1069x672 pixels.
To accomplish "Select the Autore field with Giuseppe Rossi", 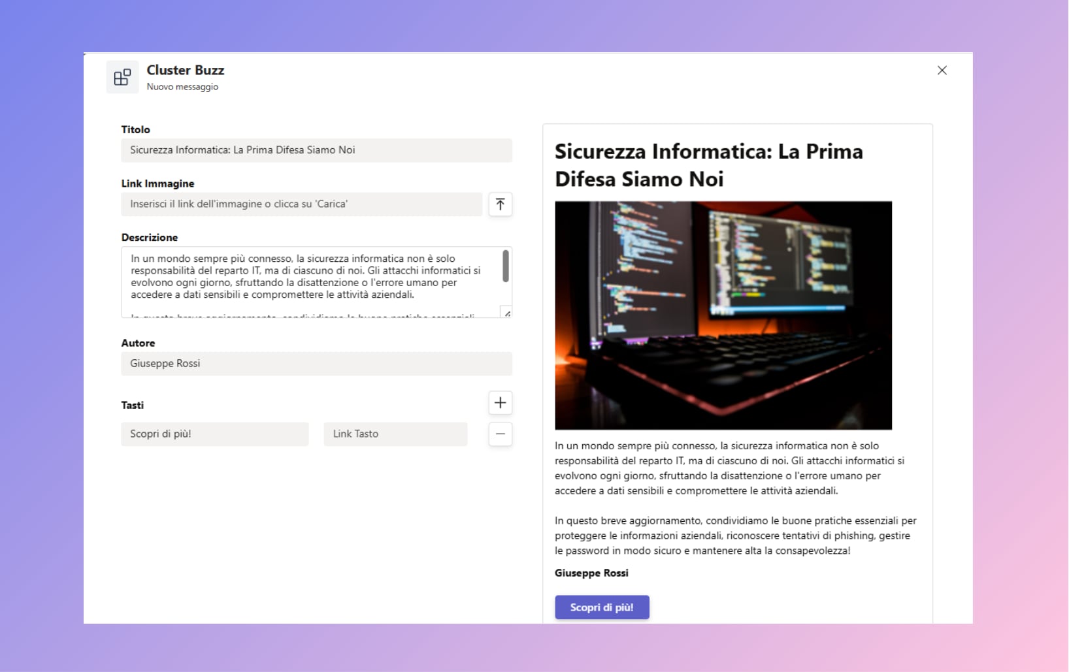I will pos(316,364).
